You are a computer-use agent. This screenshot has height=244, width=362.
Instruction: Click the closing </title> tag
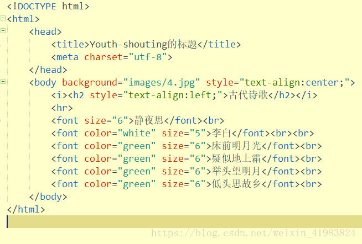[x=219, y=44]
